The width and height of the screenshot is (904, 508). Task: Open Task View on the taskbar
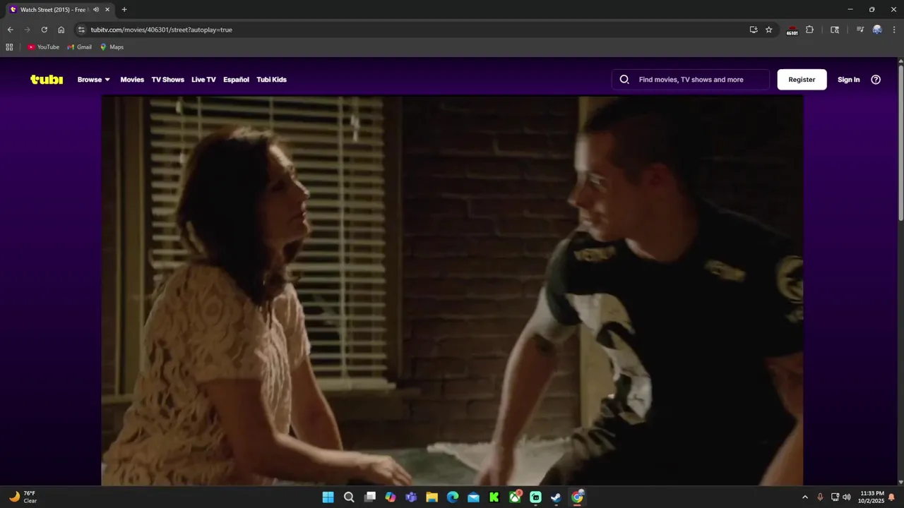(x=369, y=497)
